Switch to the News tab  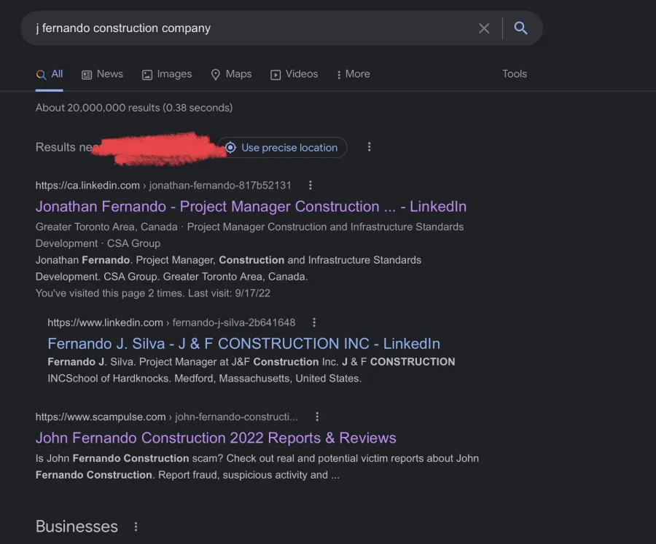(x=103, y=74)
